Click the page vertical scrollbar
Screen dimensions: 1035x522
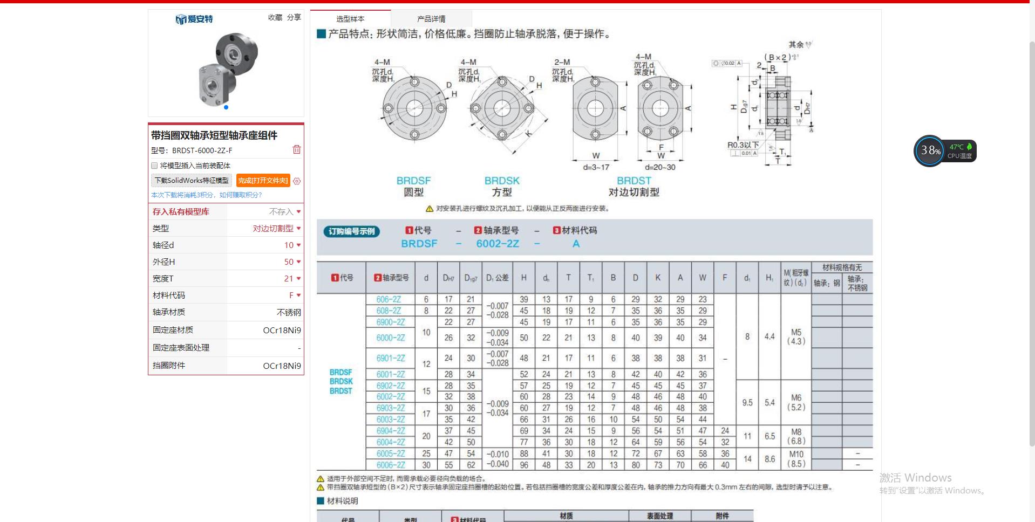(x=1032, y=243)
